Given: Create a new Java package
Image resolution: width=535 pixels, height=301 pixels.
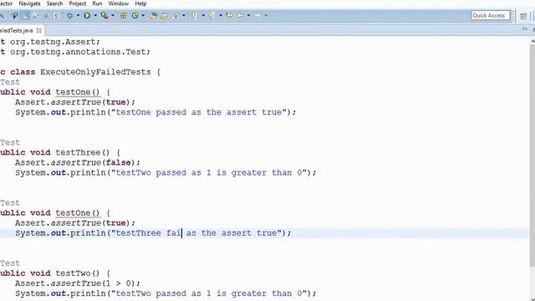Looking at the screenshot, I should point(124,16).
